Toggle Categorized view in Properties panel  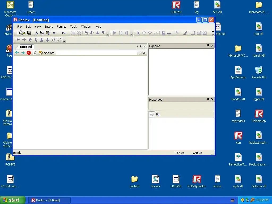tap(152, 114)
